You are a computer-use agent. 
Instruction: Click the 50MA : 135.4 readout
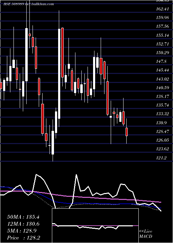tap(23, 217)
